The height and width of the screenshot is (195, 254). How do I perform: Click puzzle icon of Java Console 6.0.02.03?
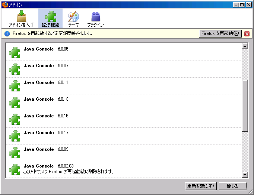click(x=15, y=169)
